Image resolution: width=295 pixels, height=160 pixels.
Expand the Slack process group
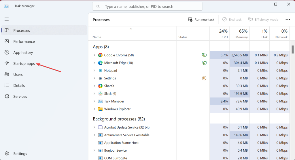pyautogui.click(x=94, y=94)
